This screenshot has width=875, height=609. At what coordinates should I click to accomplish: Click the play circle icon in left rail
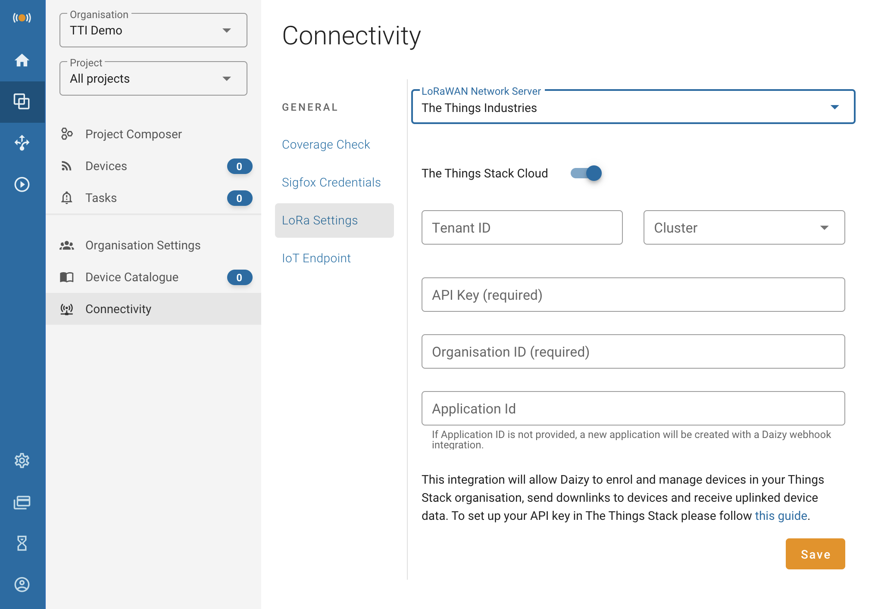click(22, 184)
